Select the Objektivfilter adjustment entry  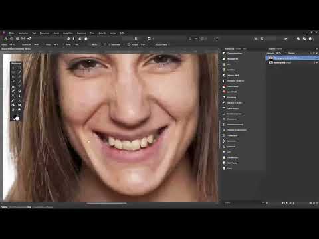(233, 157)
